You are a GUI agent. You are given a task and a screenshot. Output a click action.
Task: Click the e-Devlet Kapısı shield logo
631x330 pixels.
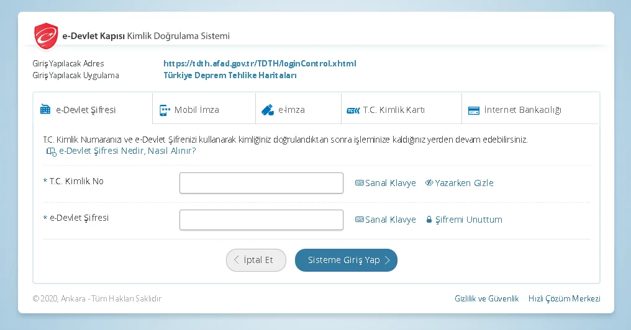(x=46, y=37)
